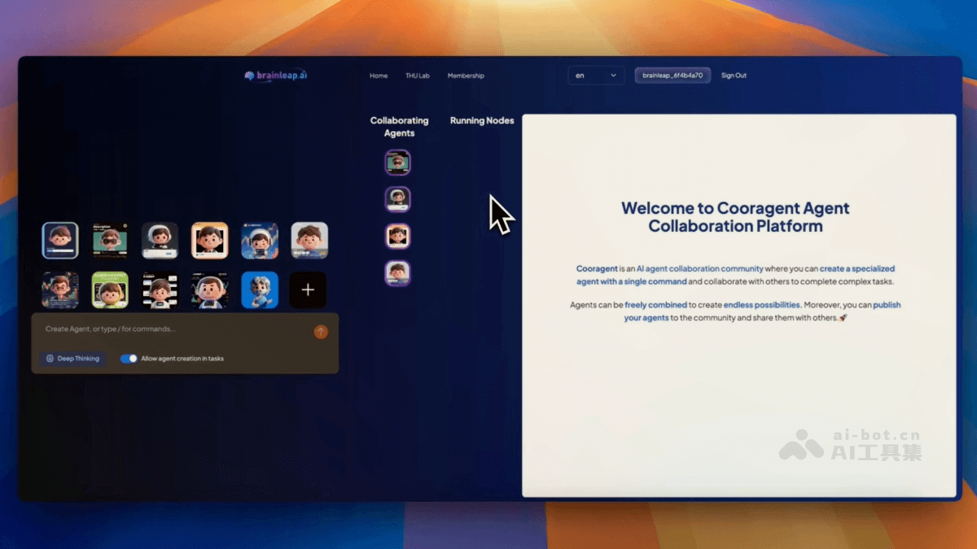Image resolution: width=977 pixels, height=549 pixels.
Task: Open the THU Lab menu item
Action: coord(418,75)
